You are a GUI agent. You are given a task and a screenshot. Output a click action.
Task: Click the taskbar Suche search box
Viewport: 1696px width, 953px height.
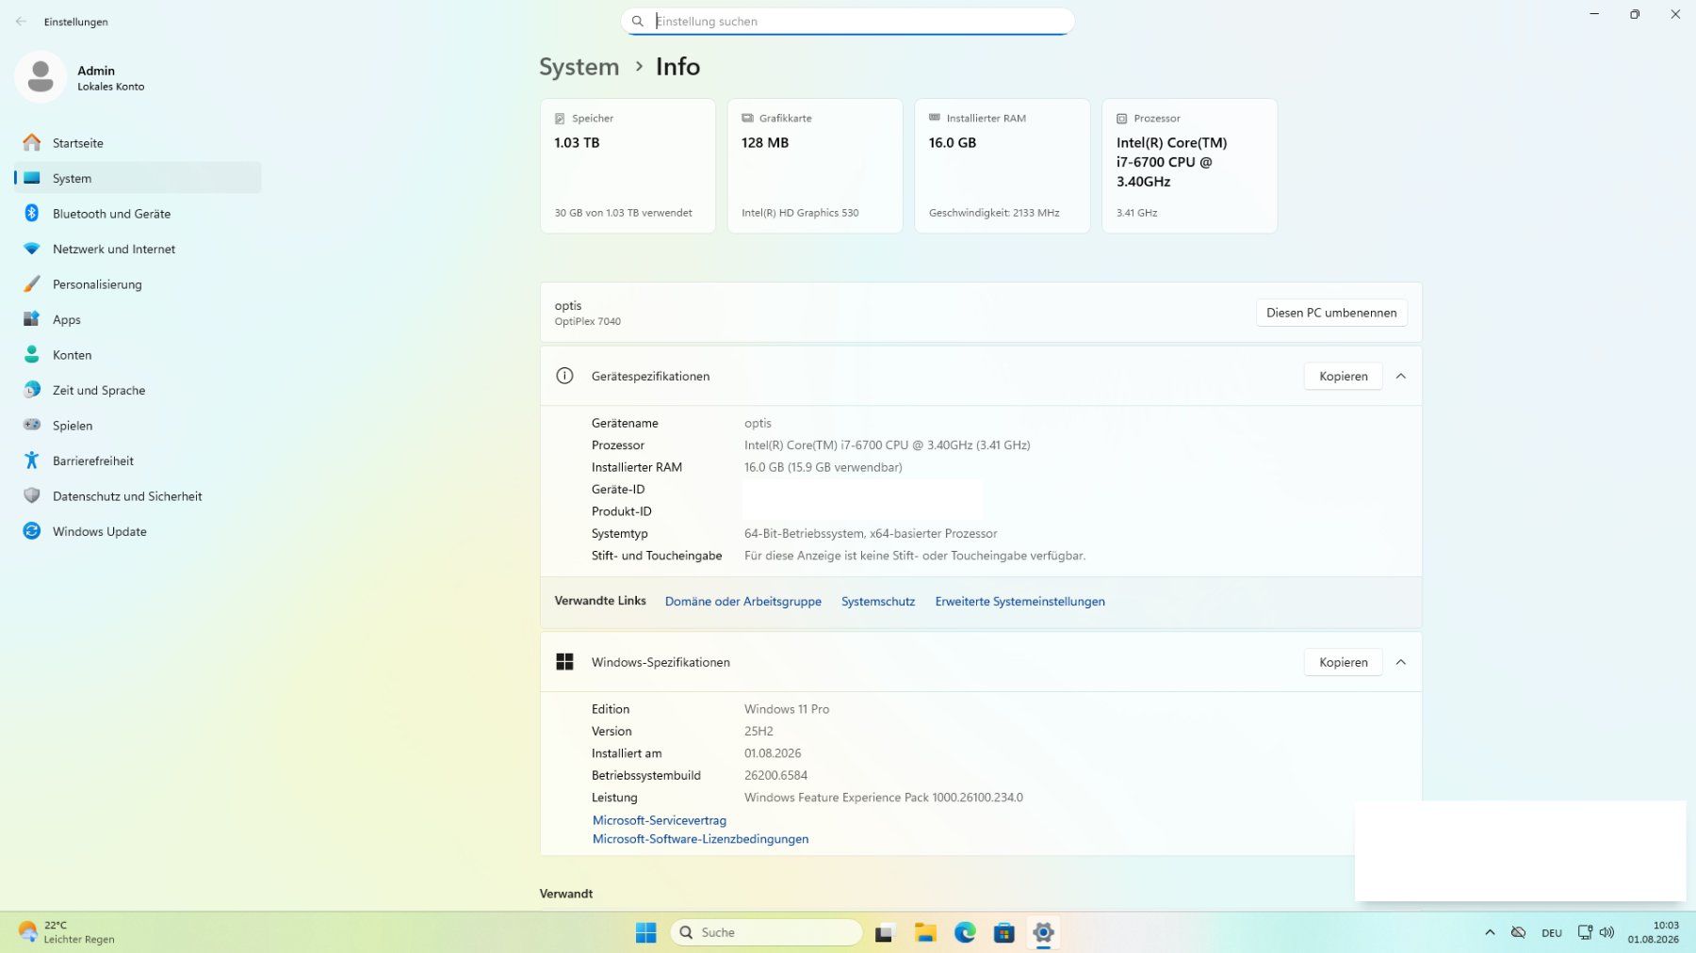point(766,932)
